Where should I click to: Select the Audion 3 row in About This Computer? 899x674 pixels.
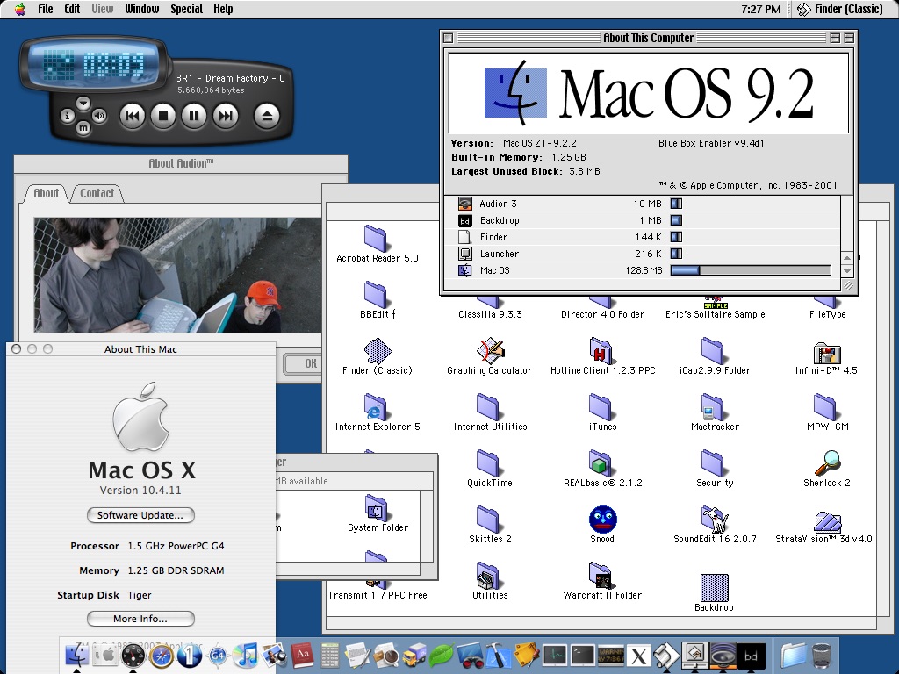coord(642,204)
